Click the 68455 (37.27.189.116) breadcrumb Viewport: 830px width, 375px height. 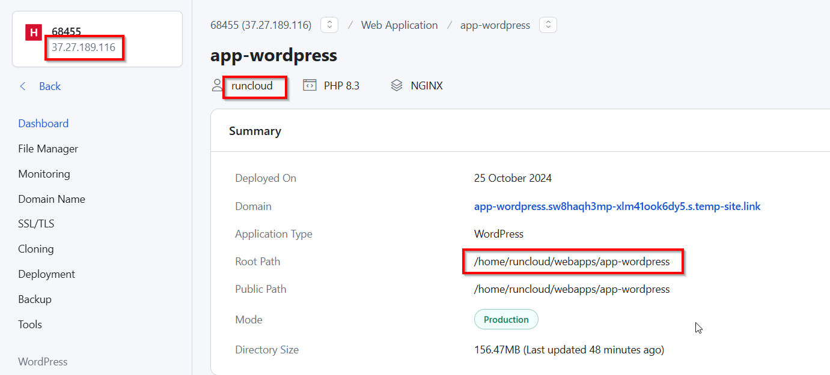[261, 25]
